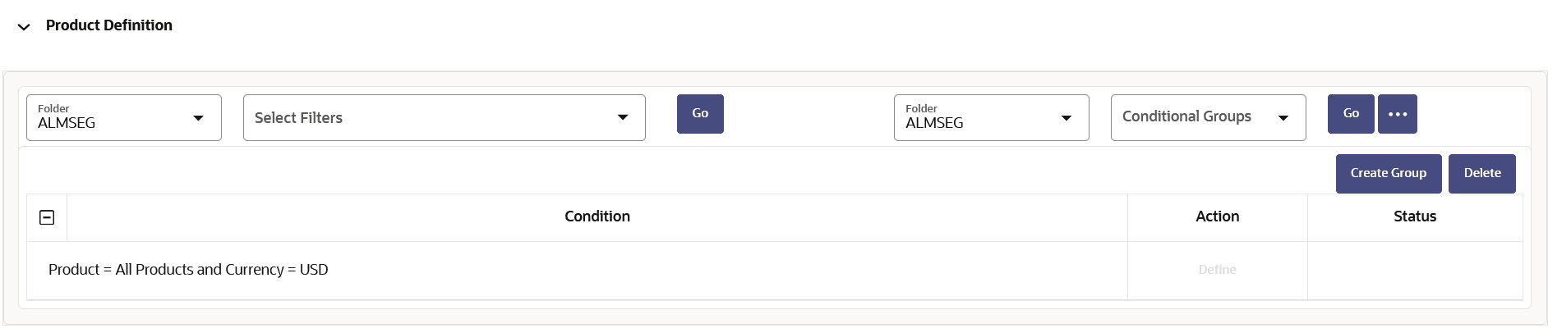Click the Action column header

1218,216
